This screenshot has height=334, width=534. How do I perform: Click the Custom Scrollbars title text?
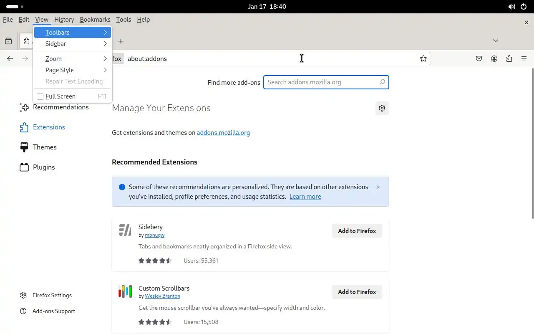click(x=164, y=288)
